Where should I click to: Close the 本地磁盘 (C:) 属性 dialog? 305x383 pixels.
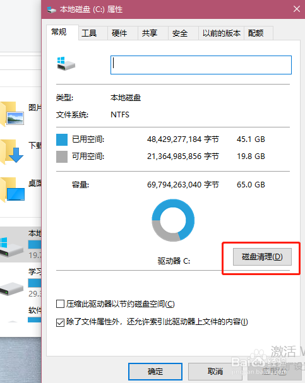point(296,9)
